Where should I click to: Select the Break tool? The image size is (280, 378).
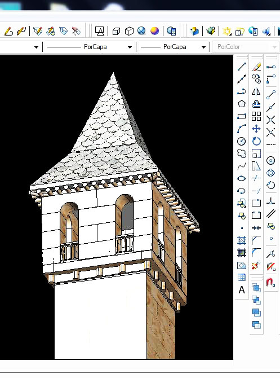click(x=256, y=216)
